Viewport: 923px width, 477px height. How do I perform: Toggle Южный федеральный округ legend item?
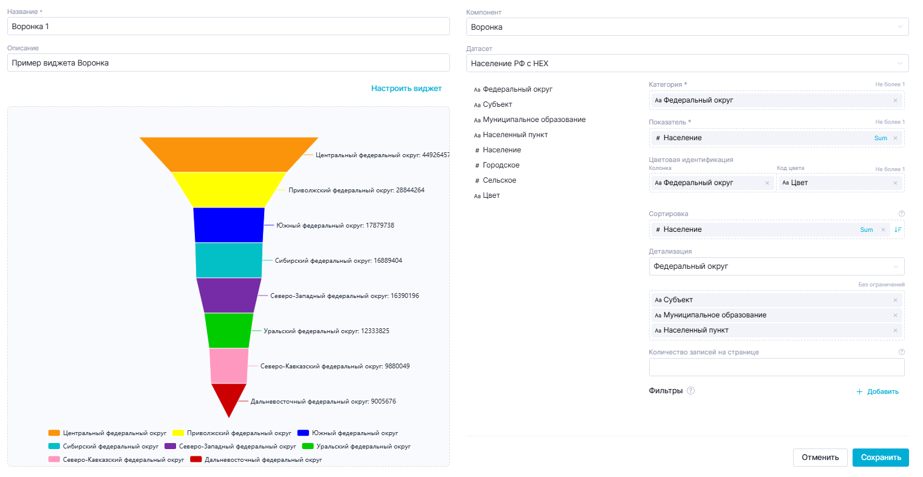(347, 433)
